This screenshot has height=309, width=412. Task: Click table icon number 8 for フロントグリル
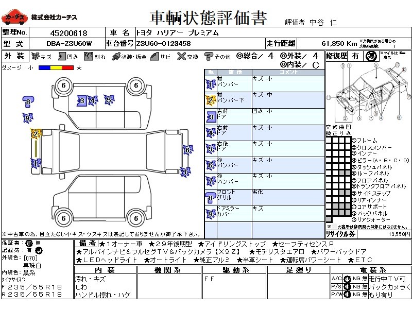211,198
